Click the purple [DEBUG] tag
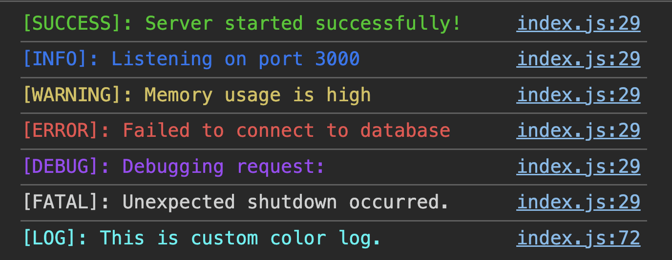 tap(61, 167)
